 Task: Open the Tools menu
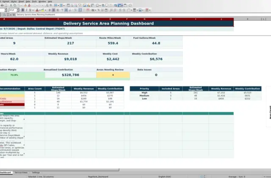click(x=34, y=1)
